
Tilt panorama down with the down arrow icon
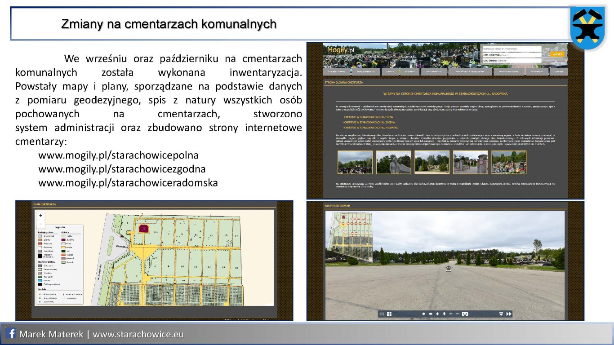click(x=444, y=314)
